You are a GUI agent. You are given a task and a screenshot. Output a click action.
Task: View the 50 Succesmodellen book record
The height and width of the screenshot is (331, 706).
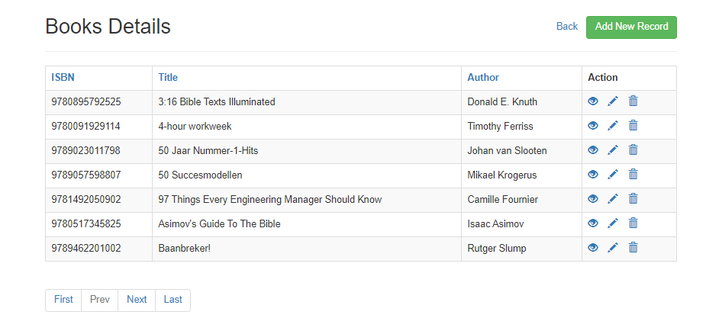click(x=593, y=175)
